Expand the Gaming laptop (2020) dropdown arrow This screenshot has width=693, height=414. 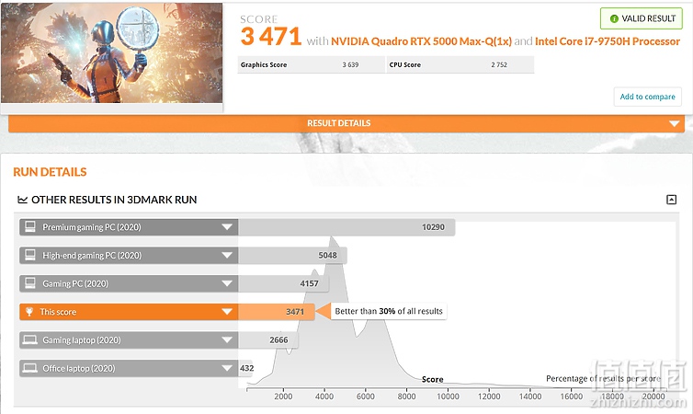227,340
